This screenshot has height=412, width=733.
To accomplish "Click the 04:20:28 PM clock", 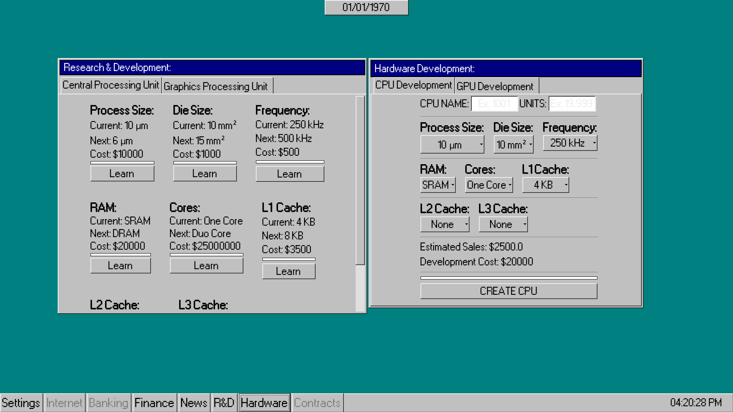I will [x=696, y=403].
